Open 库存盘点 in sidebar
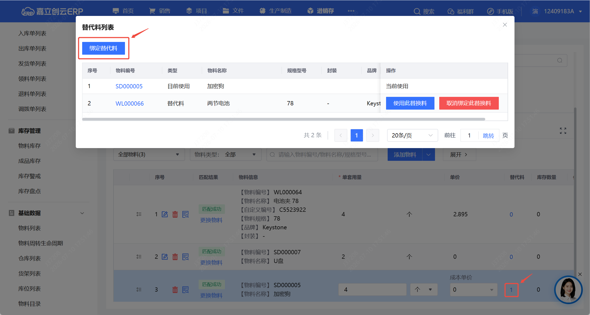The width and height of the screenshot is (590, 315). 29,191
